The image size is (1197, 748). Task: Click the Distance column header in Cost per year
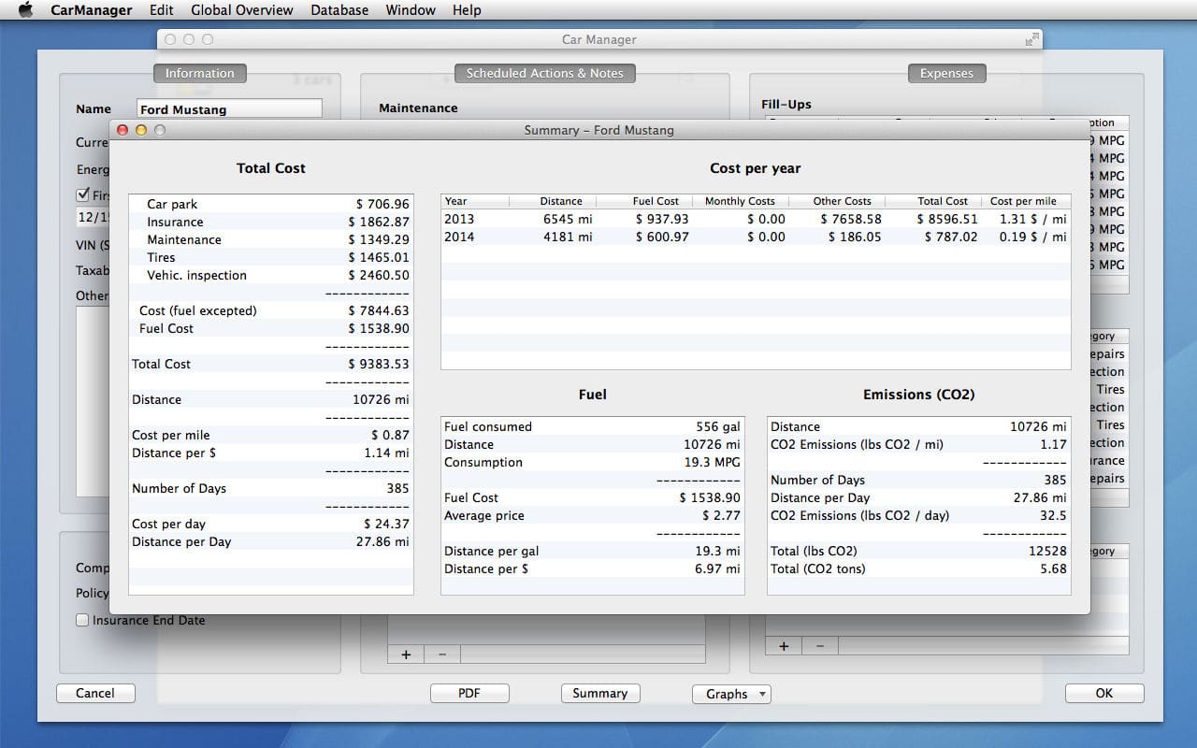click(553, 201)
